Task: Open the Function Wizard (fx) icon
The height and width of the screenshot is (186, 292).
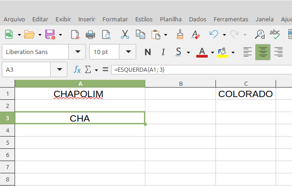Action: 77,70
